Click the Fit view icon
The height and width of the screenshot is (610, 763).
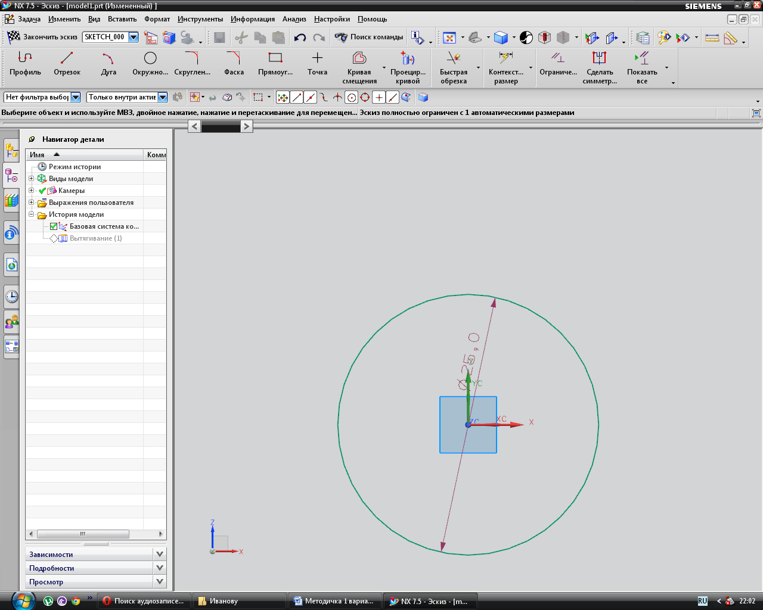[449, 38]
